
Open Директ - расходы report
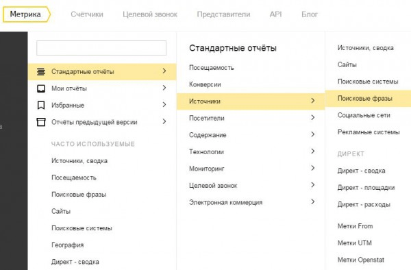click(364, 204)
